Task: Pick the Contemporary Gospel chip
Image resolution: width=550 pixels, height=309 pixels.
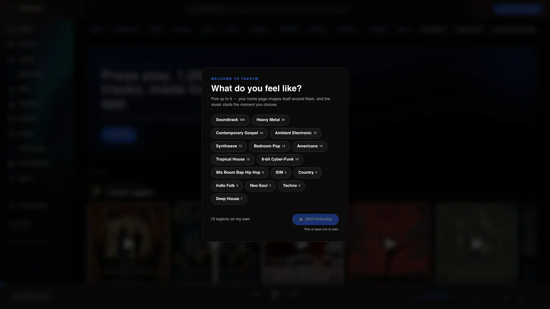Action: click(x=239, y=133)
